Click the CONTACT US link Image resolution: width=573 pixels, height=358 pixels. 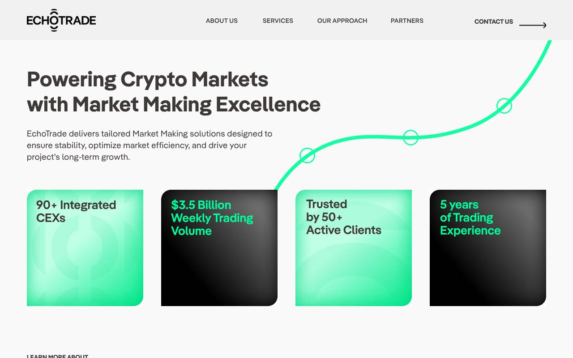point(493,21)
